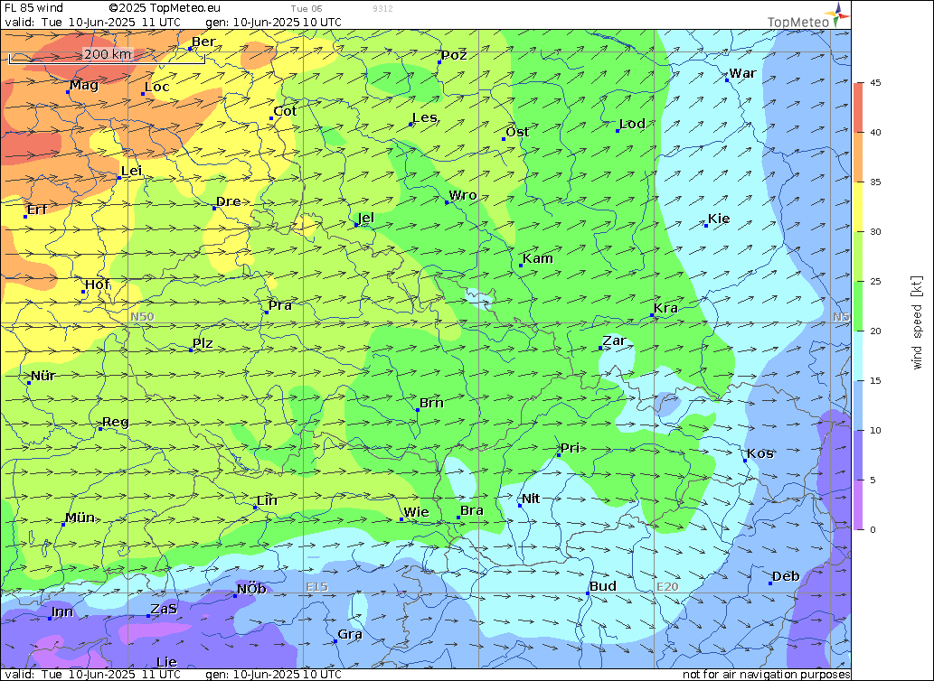This screenshot has height=681, width=934.
Task: Select the Kra city label
Action: 666,308
